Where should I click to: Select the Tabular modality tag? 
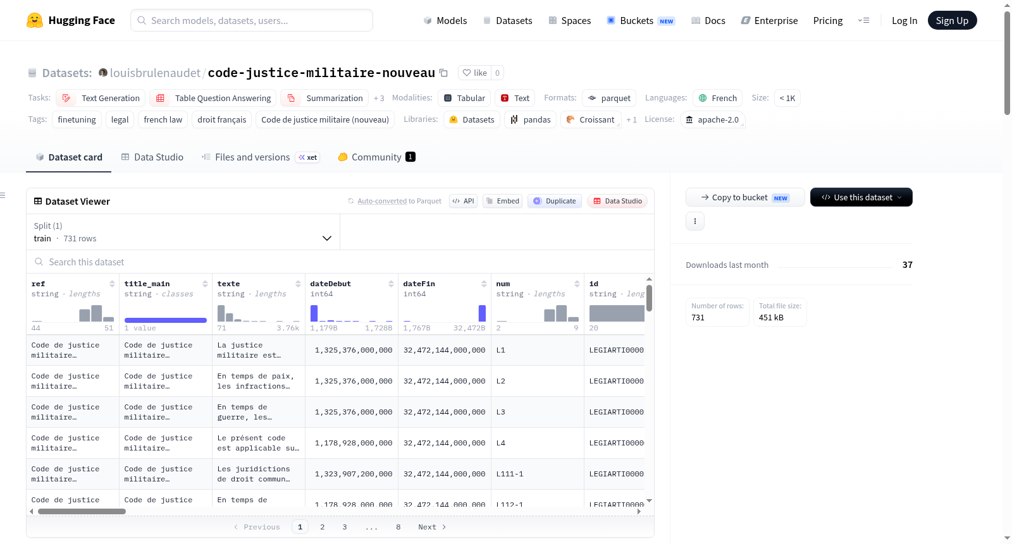(x=464, y=98)
